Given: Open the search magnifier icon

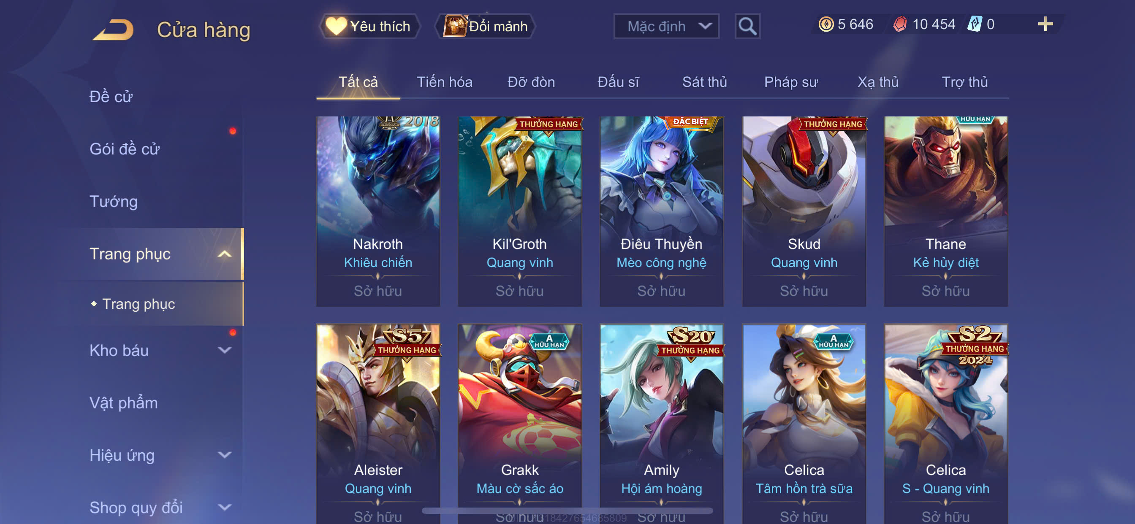Looking at the screenshot, I should (747, 27).
